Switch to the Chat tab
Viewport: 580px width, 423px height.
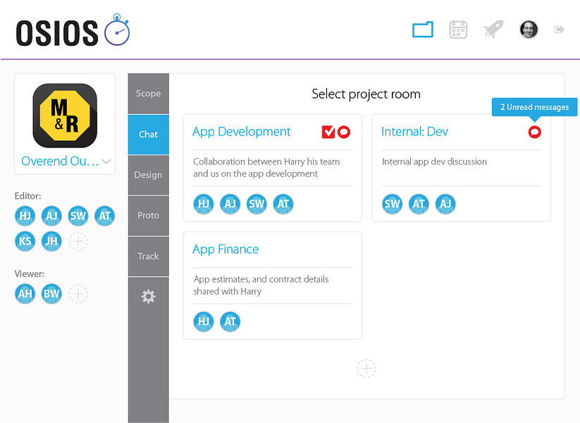(x=148, y=135)
